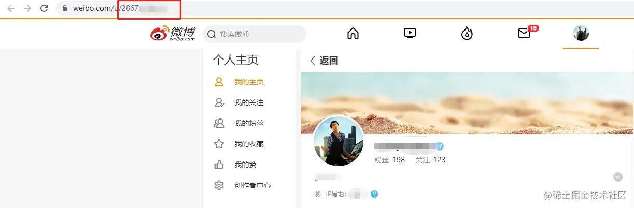Select 我的主页 in the sidebar
Viewport: 634px width, 208px height.
point(249,82)
